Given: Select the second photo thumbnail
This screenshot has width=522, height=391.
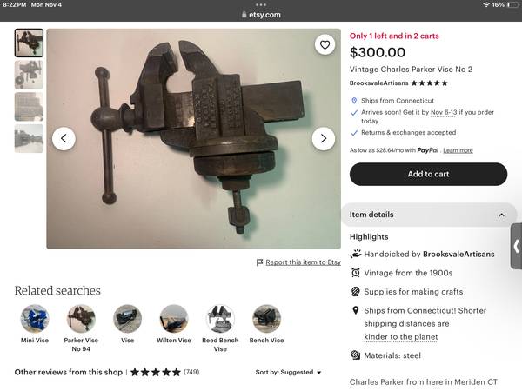Looking at the screenshot, I should tap(29, 75).
